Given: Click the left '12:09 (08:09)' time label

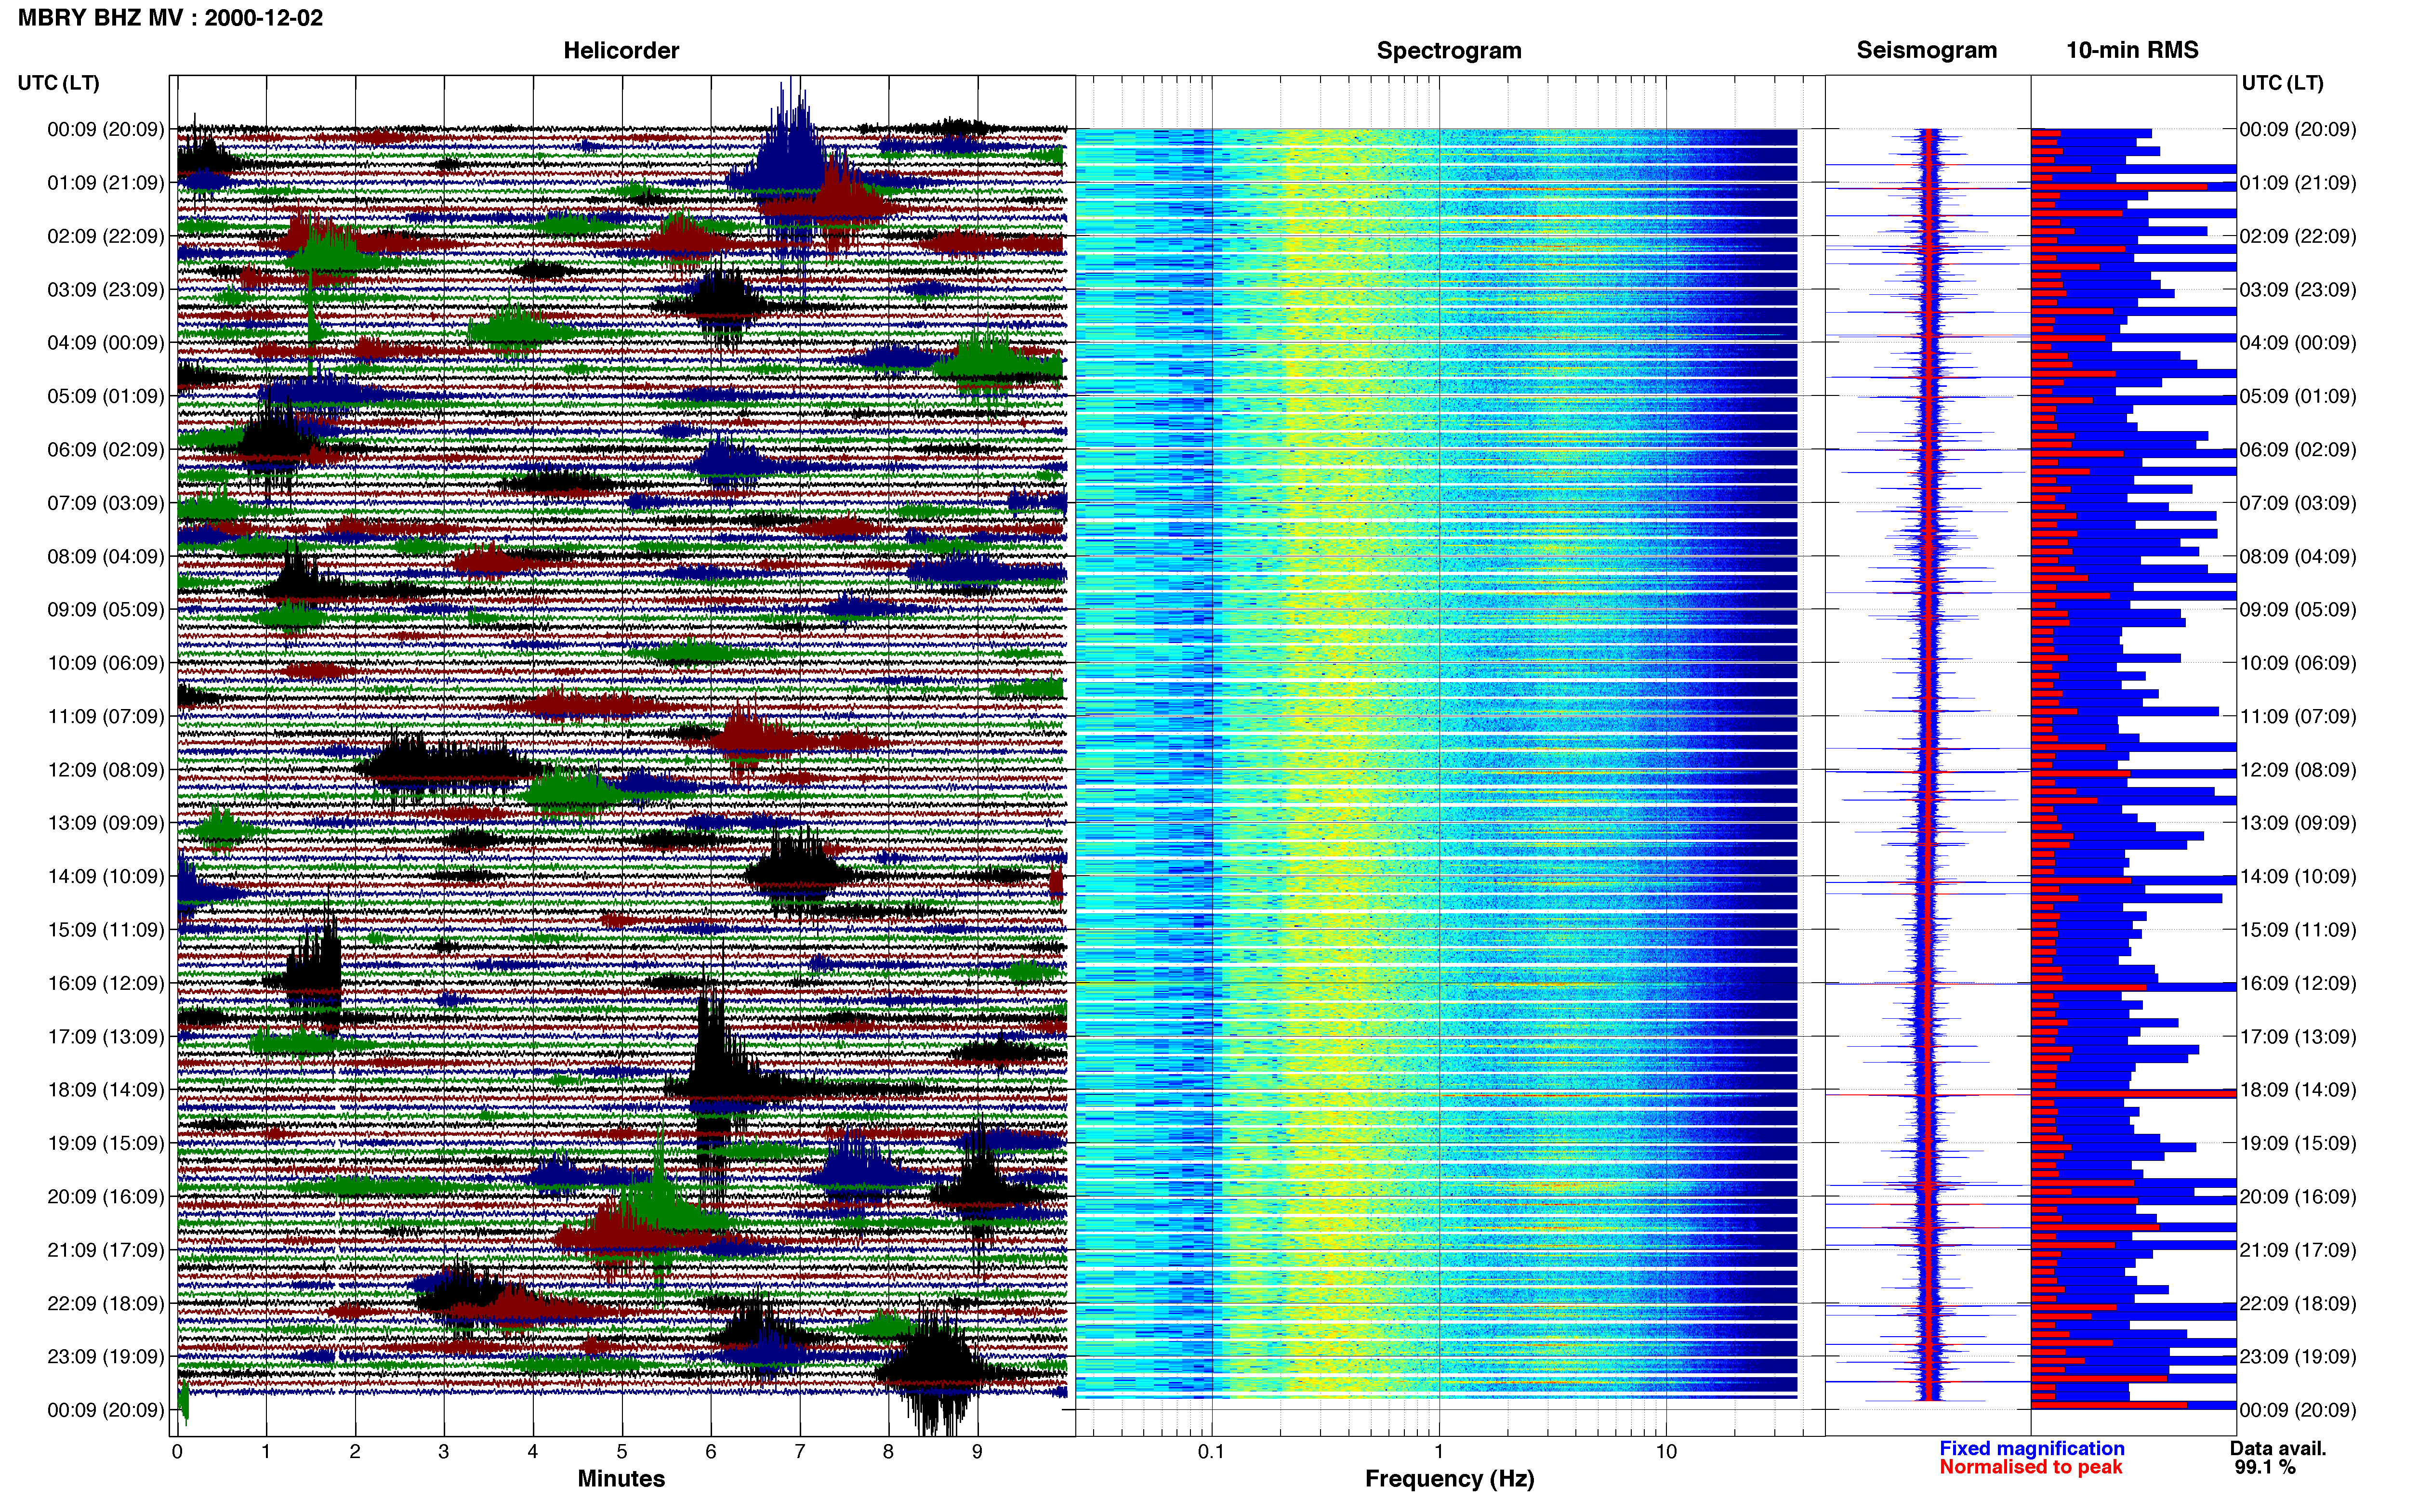Looking at the screenshot, I should pos(105,770).
